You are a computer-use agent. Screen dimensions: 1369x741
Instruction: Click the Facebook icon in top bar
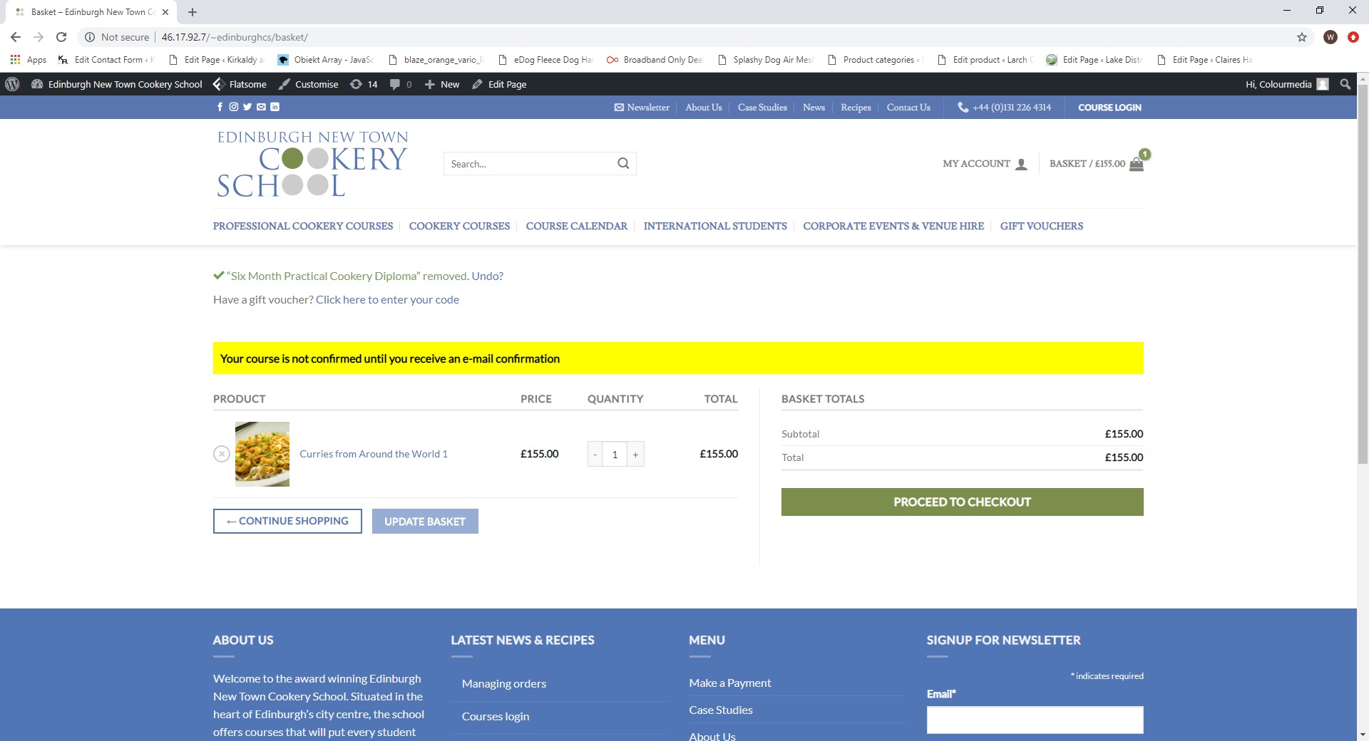click(x=220, y=107)
